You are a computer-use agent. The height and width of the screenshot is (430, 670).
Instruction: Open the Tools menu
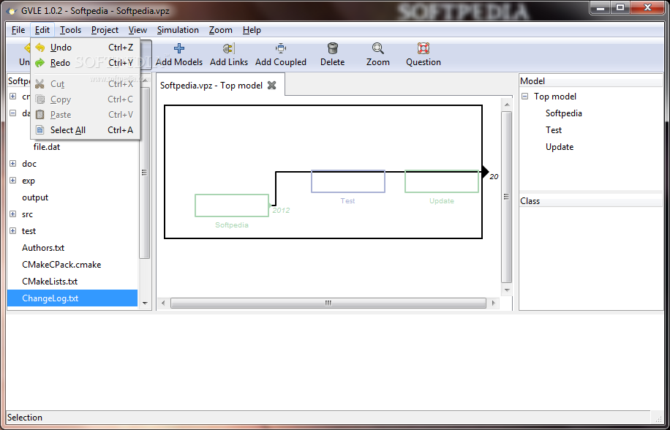click(x=70, y=30)
